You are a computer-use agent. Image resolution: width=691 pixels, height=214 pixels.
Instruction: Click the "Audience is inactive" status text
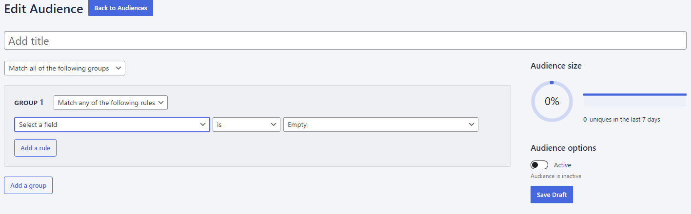click(556, 176)
